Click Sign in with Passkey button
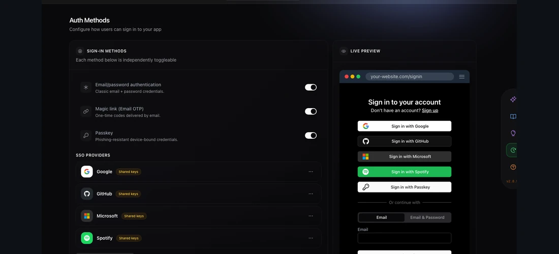 pyautogui.click(x=405, y=187)
